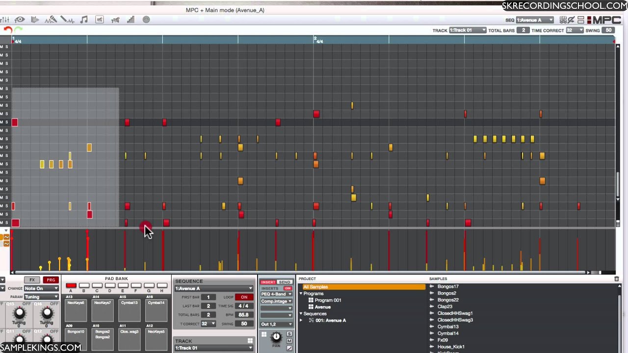
Task: Click the stacked panels layout icon
Action: click(x=581, y=20)
